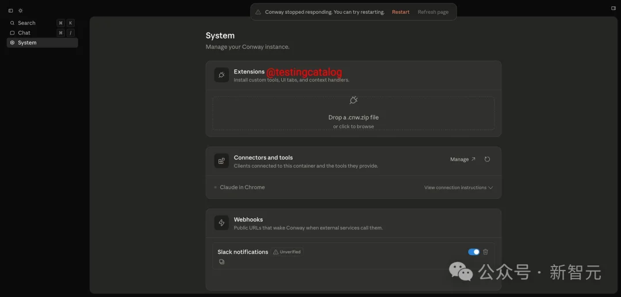Switch theme with the sun icon

[x=21, y=10]
